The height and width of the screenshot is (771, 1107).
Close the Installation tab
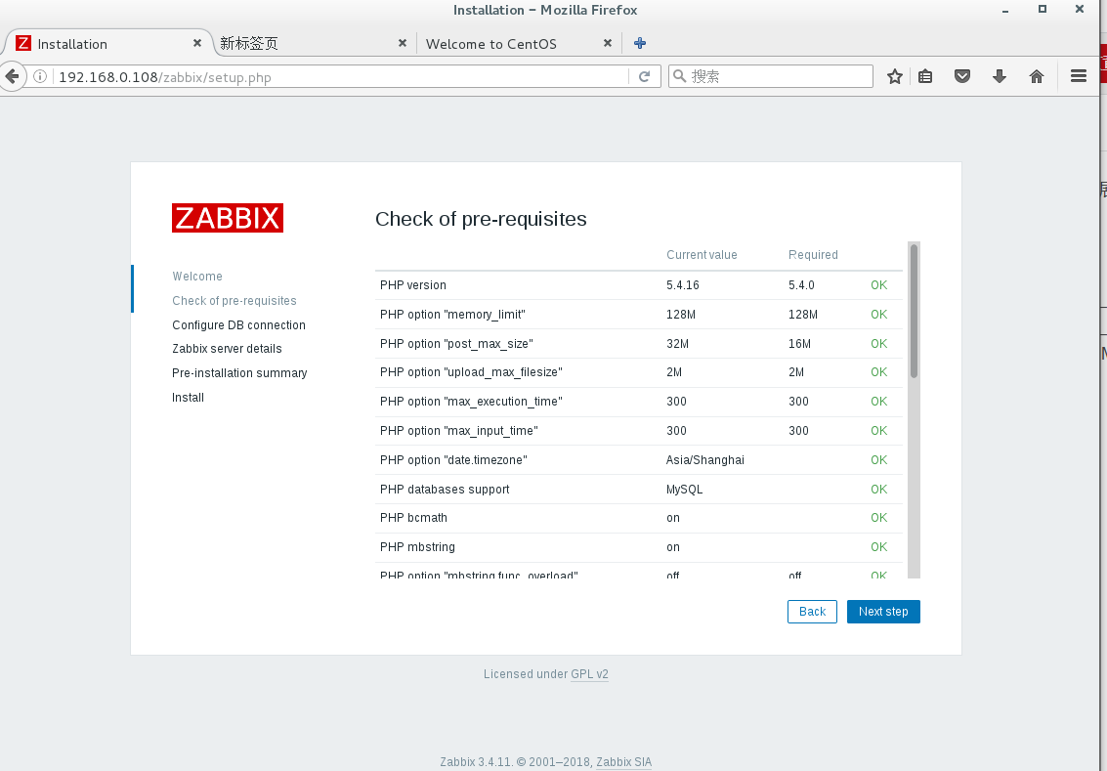tap(197, 43)
